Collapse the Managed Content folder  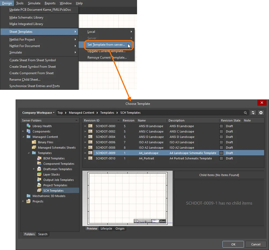tap(23, 137)
